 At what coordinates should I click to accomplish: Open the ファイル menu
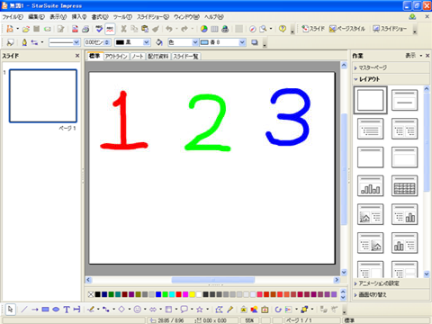tap(13, 17)
